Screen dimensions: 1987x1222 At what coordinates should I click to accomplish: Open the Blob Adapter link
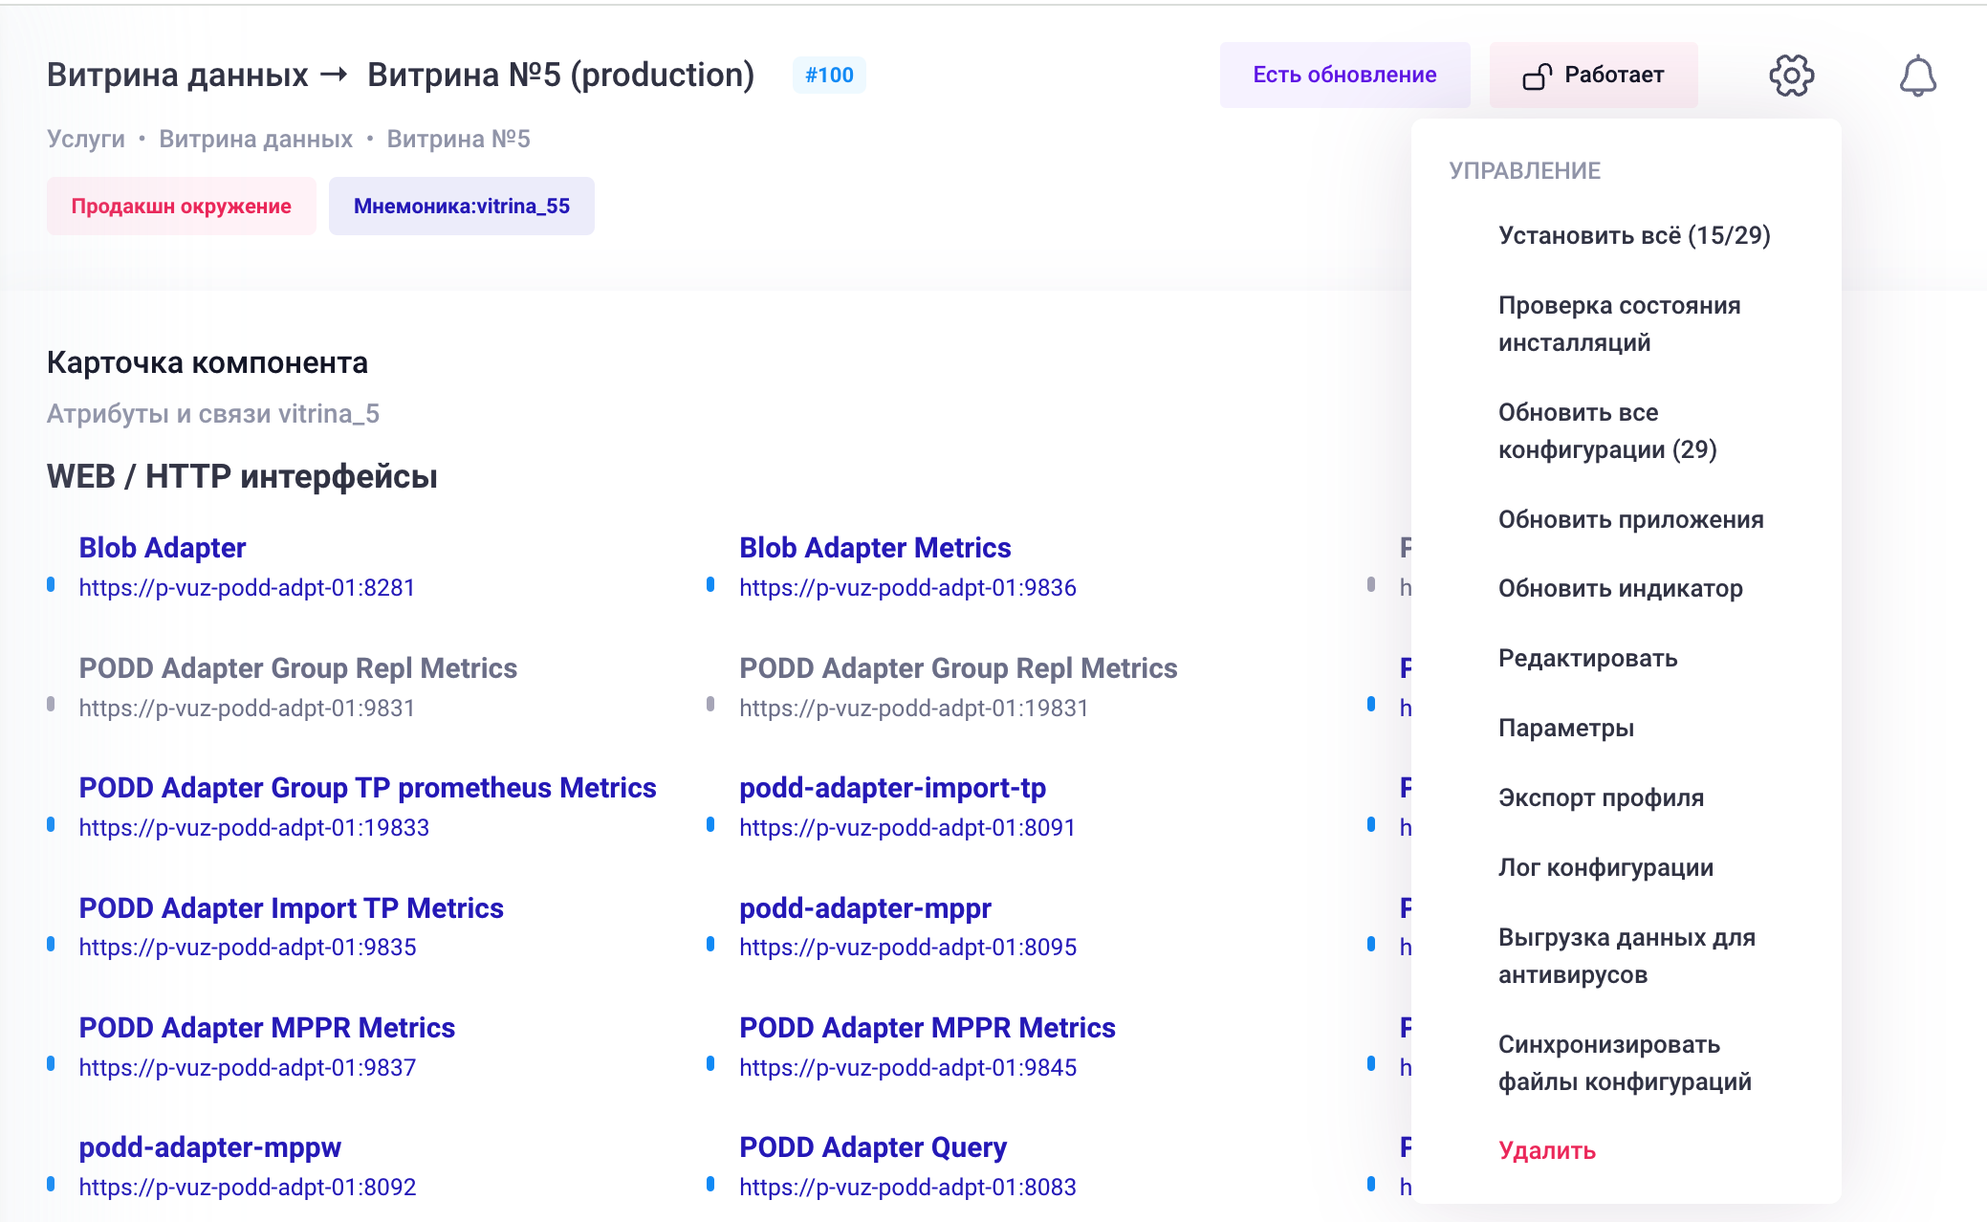point(162,547)
